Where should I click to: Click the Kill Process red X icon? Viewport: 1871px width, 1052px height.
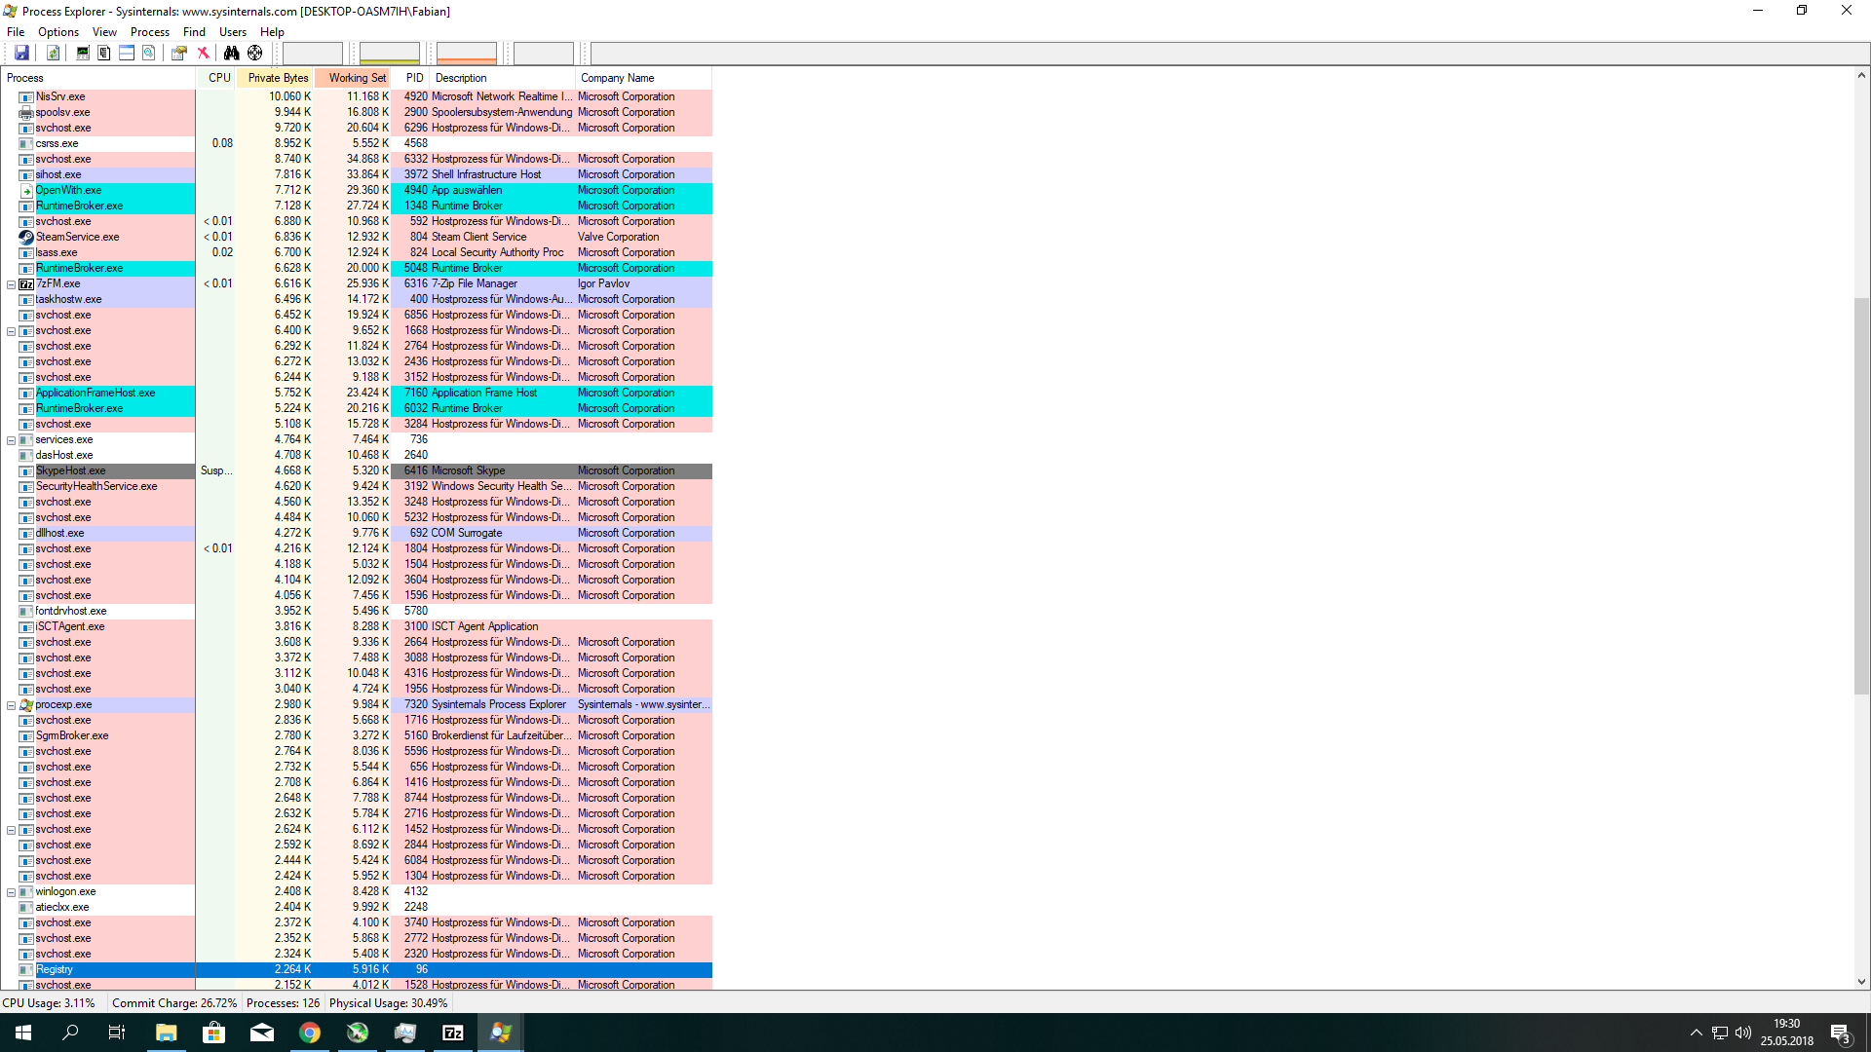203,53
